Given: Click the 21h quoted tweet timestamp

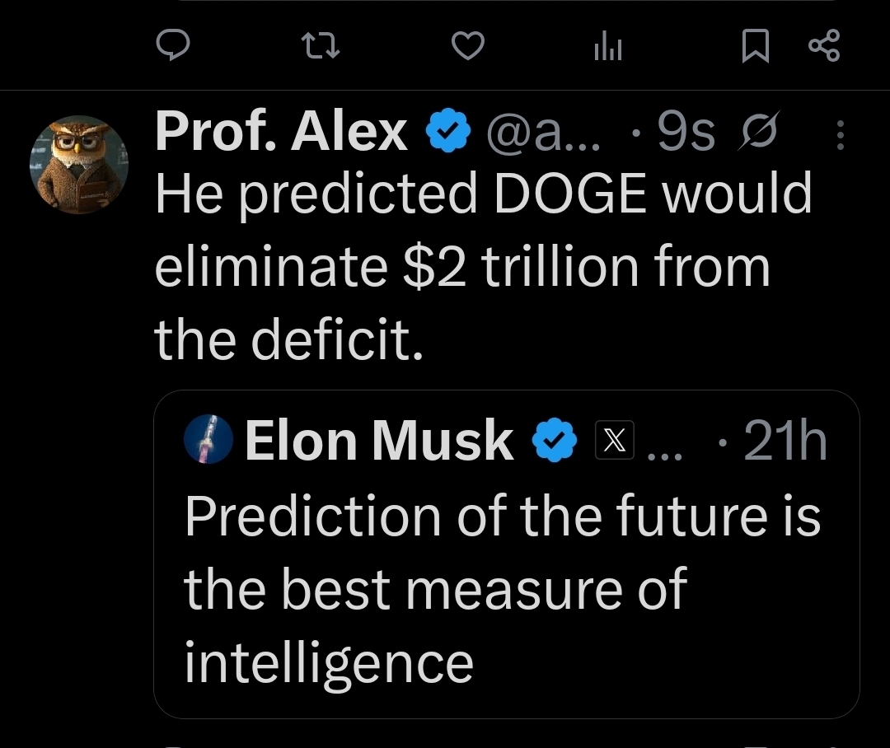Looking at the screenshot, I should point(785,440).
